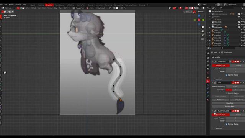This screenshot has width=245, height=138.
Task: Toggle Skin symmetry X button
Action: (229, 90)
